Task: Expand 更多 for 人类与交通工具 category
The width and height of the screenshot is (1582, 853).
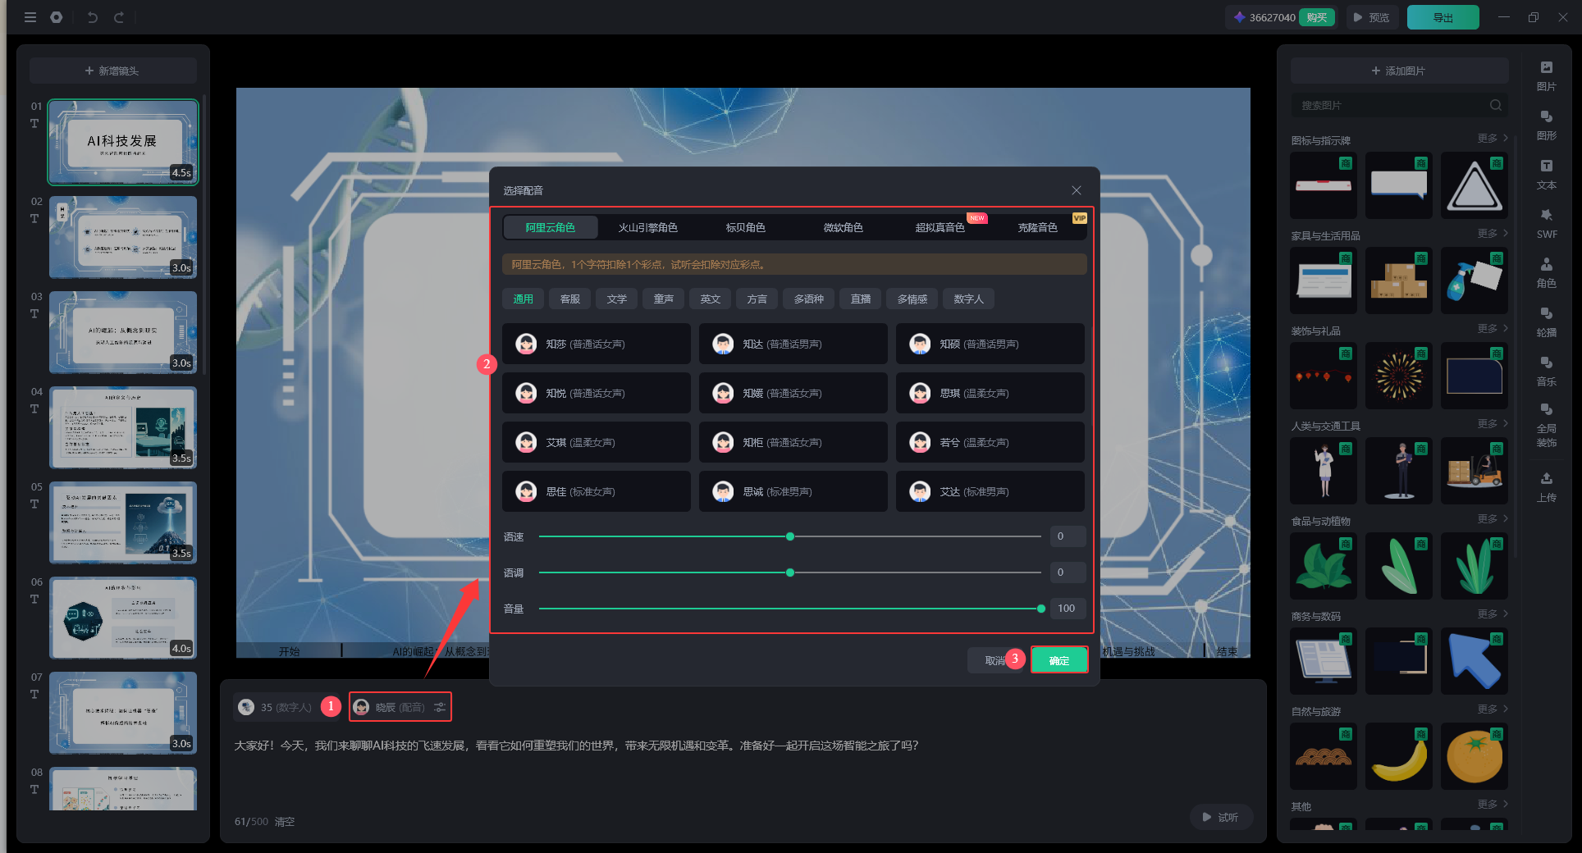Action: [x=1492, y=424]
